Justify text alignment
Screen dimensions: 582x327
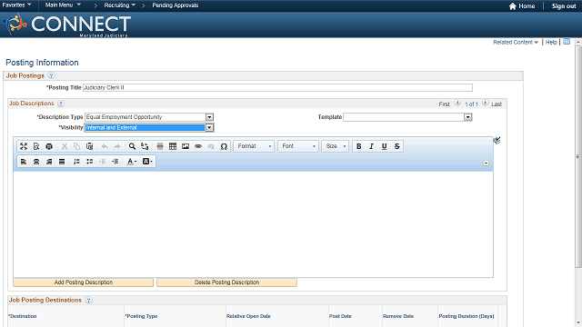62,162
